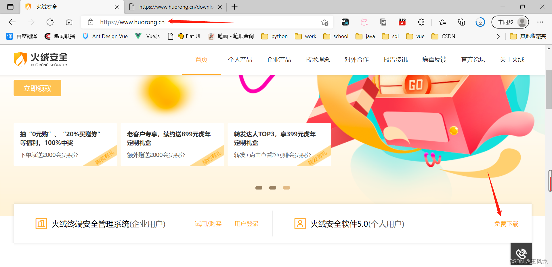Click the enterprise user building icon
This screenshot has height=267, width=552.
click(x=41, y=224)
